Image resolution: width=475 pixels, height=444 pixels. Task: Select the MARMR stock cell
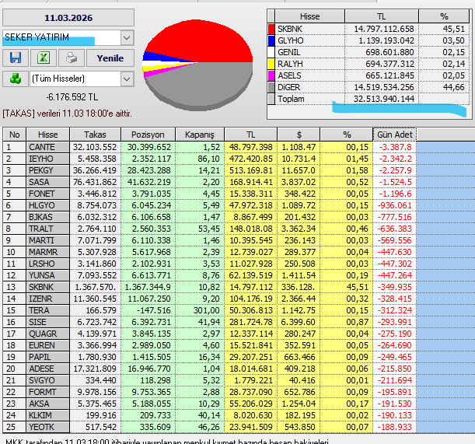click(x=48, y=252)
